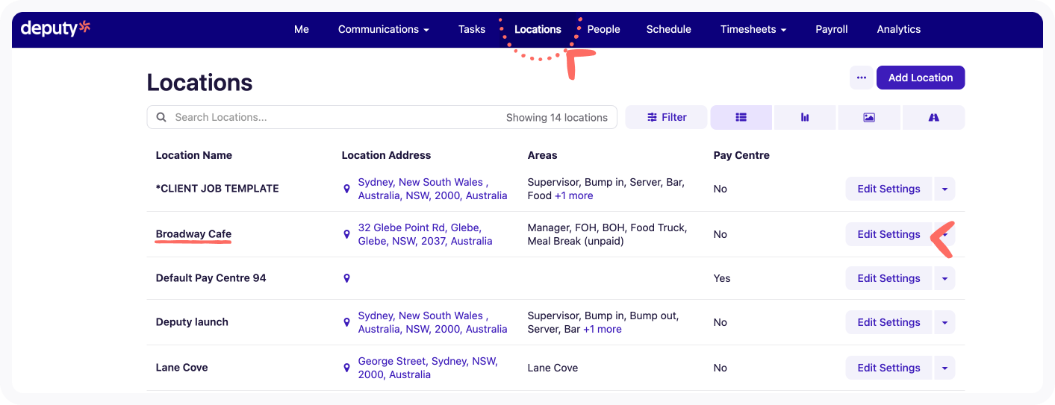Switch to bar chart view
The width and height of the screenshot is (1055, 405).
pyautogui.click(x=805, y=117)
